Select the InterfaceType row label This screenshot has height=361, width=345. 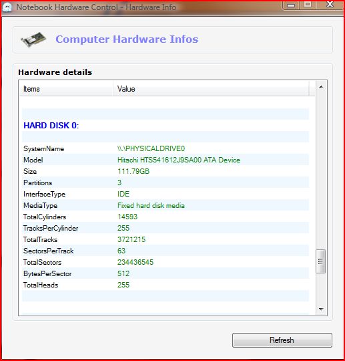coord(44,194)
